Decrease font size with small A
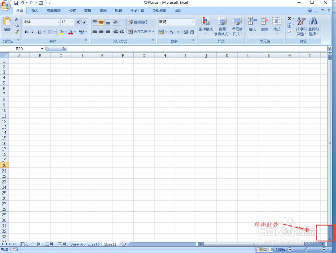336x253 pixels. tap(85, 22)
